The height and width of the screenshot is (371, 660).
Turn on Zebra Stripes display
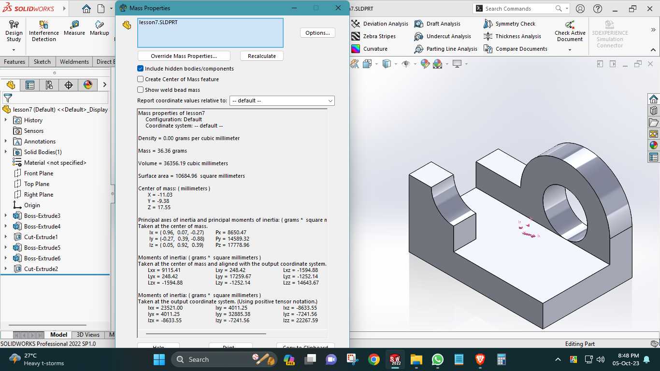(373, 36)
